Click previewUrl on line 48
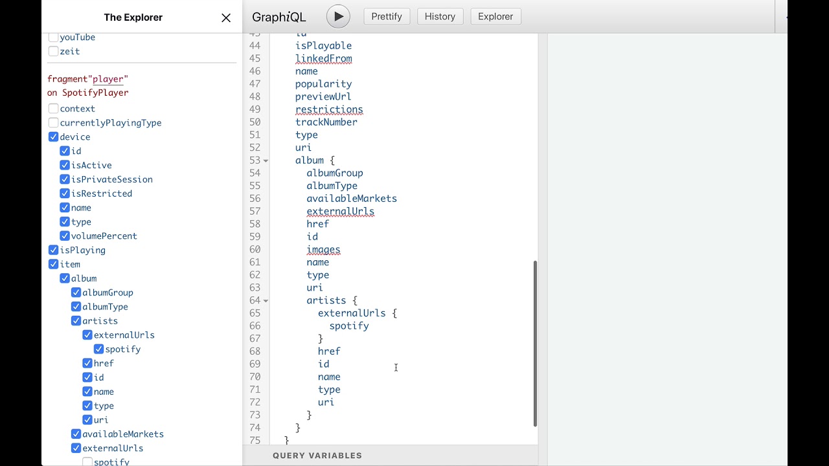This screenshot has height=466, width=829. pyautogui.click(x=323, y=96)
